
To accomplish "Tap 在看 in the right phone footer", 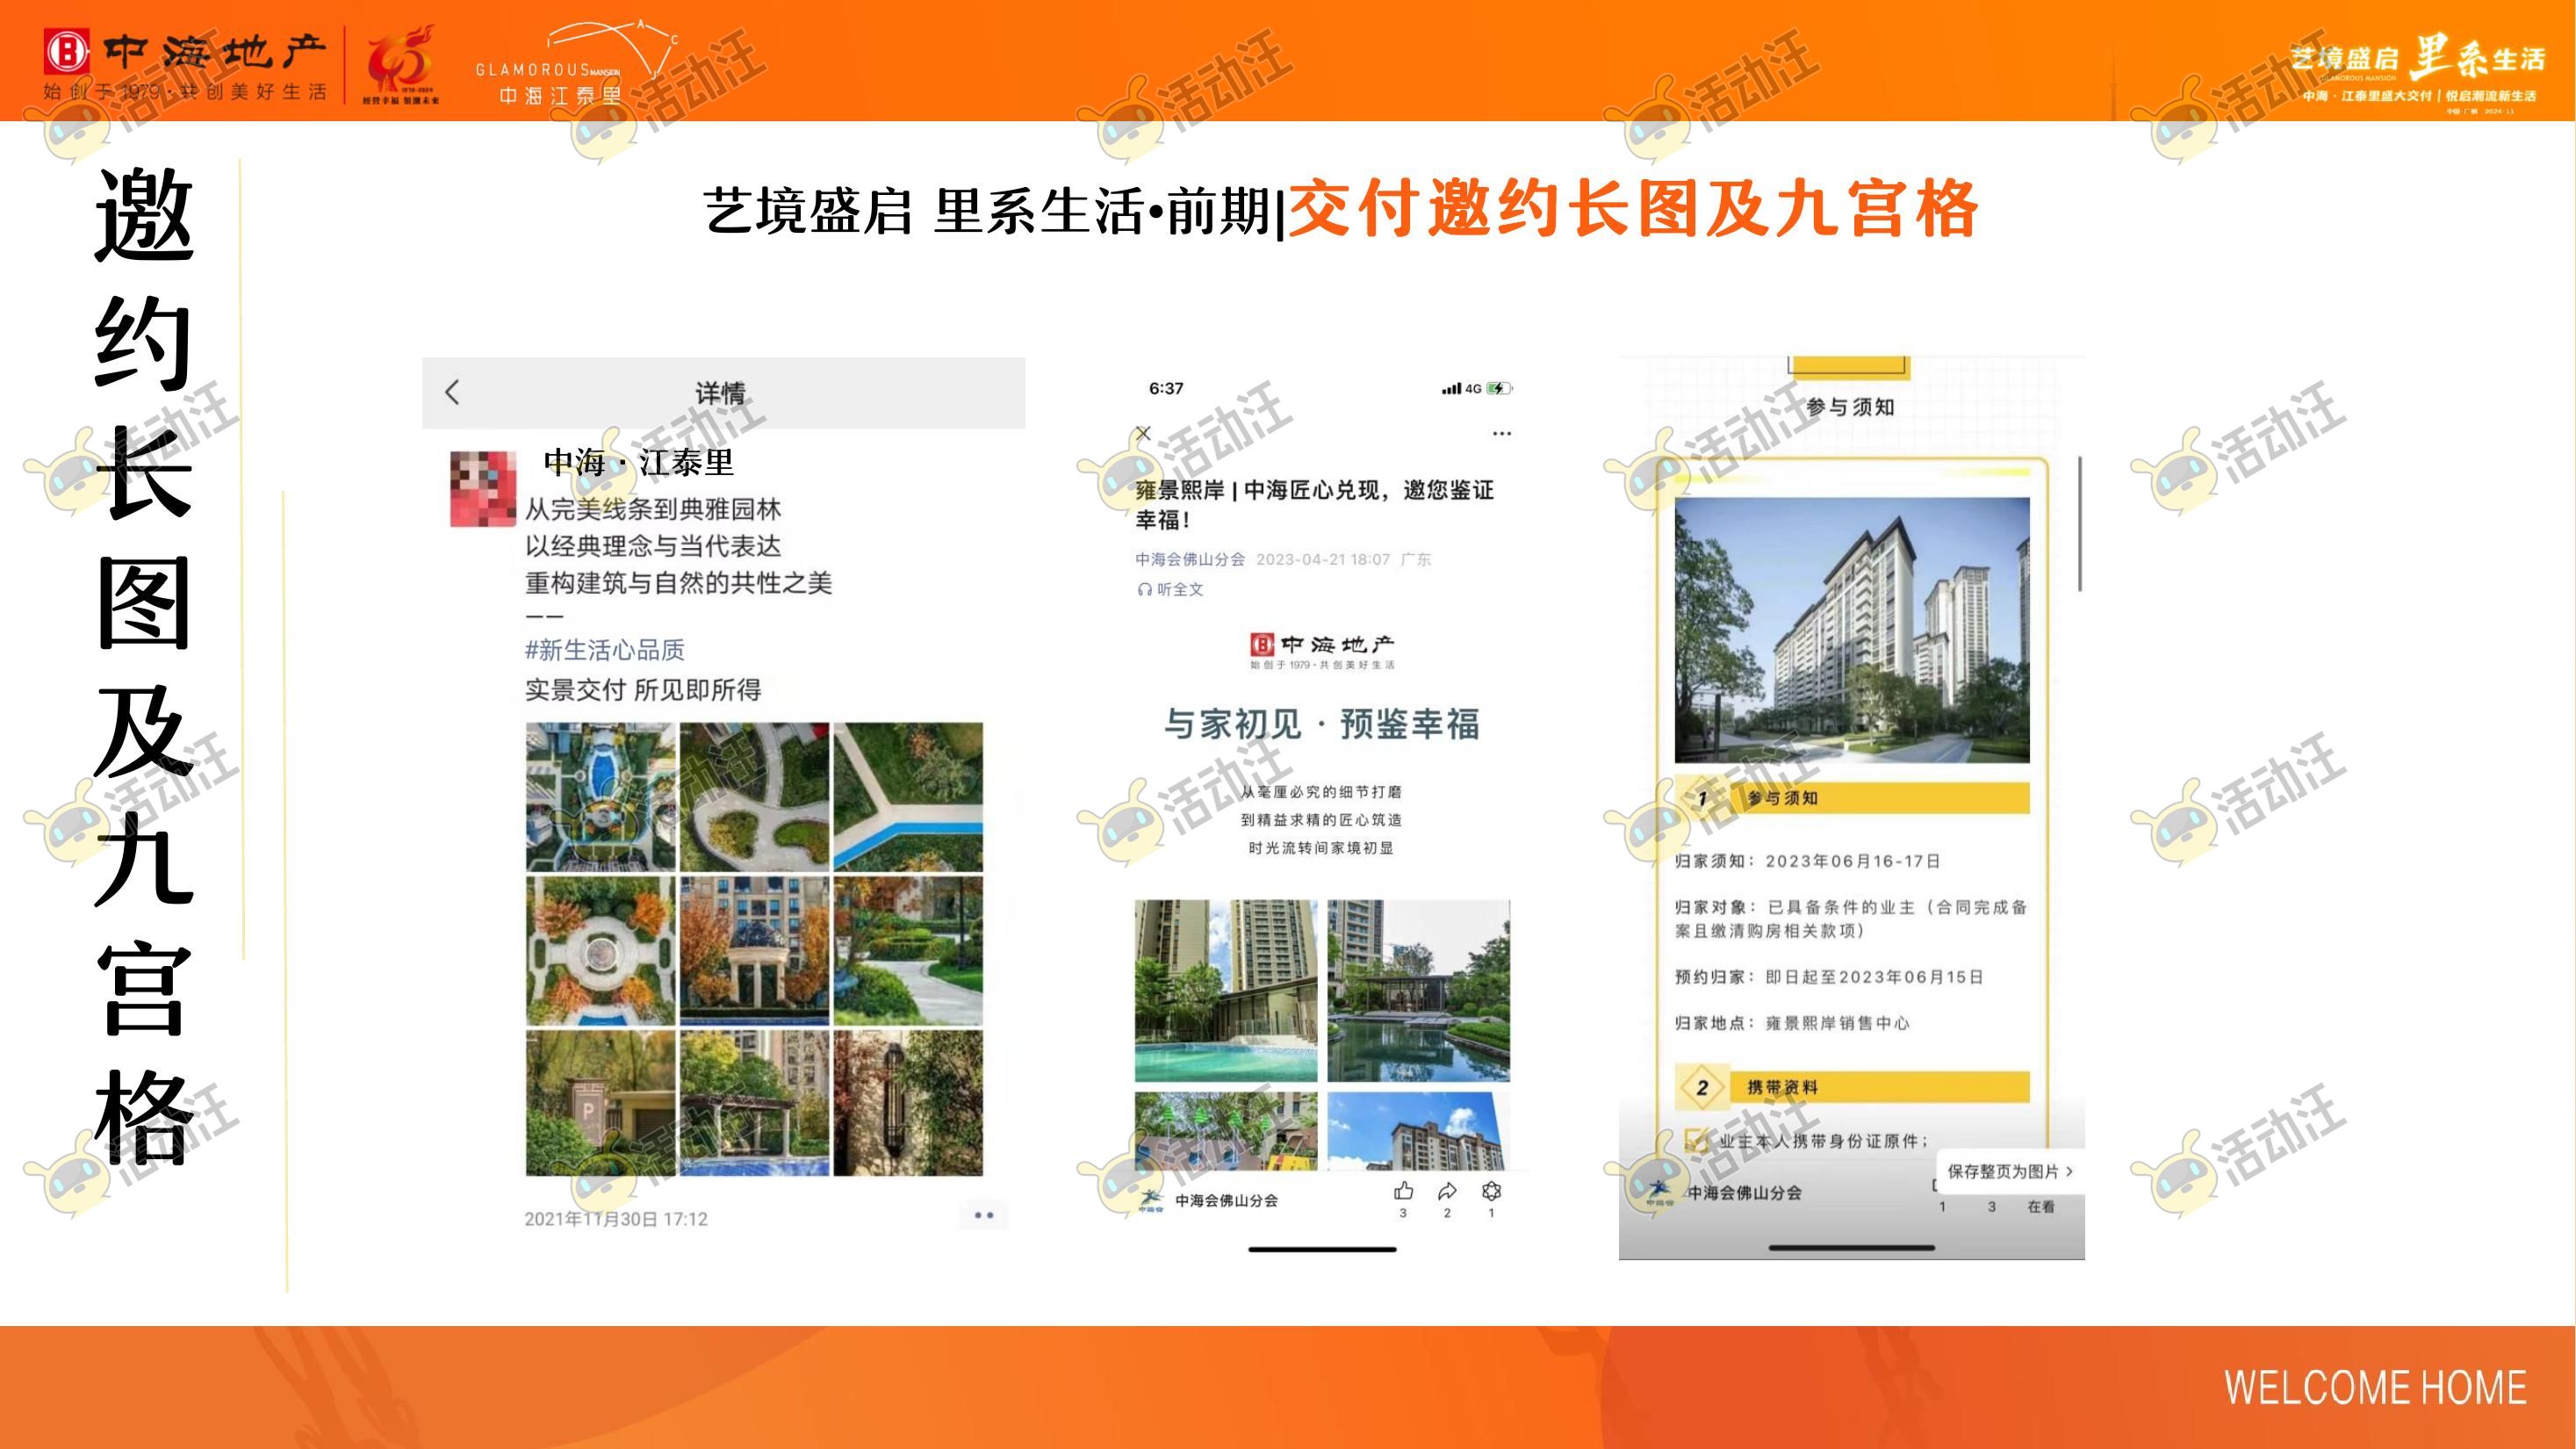I will [x=2041, y=1207].
